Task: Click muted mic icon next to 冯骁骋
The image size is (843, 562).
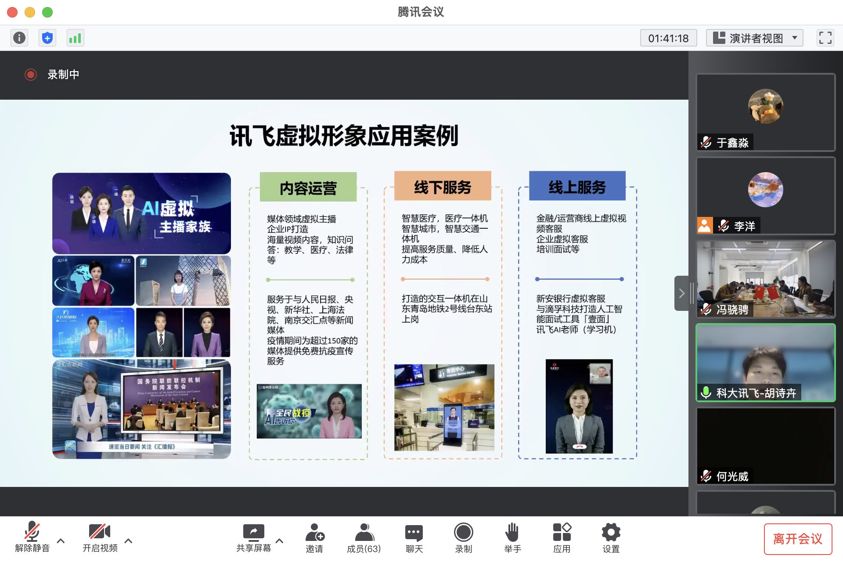Action: click(706, 309)
